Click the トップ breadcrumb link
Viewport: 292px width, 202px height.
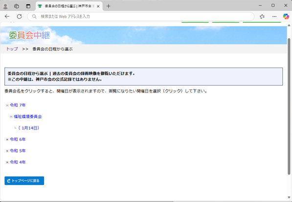[12, 49]
